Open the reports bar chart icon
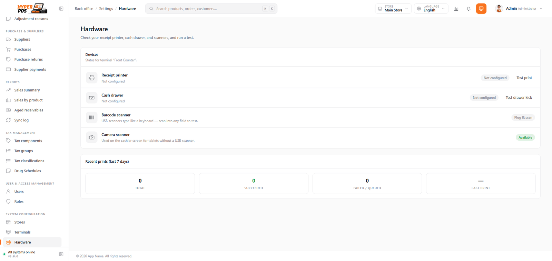 tap(456, 9)
